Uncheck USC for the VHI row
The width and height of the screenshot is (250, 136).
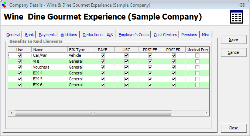126,62
